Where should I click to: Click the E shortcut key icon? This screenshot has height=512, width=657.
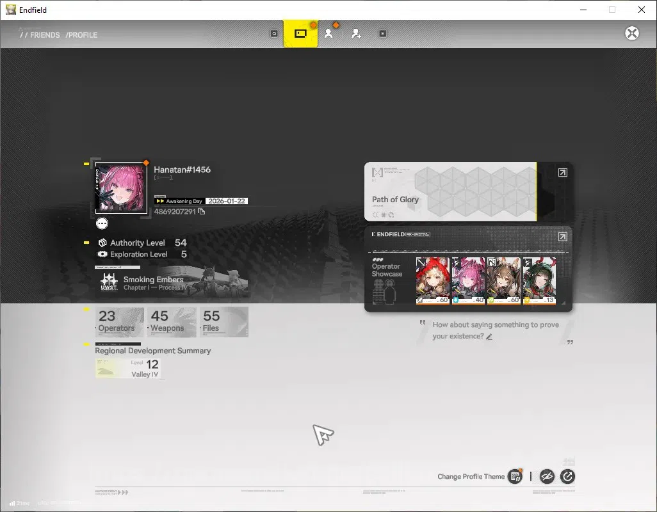click(382, 33)
